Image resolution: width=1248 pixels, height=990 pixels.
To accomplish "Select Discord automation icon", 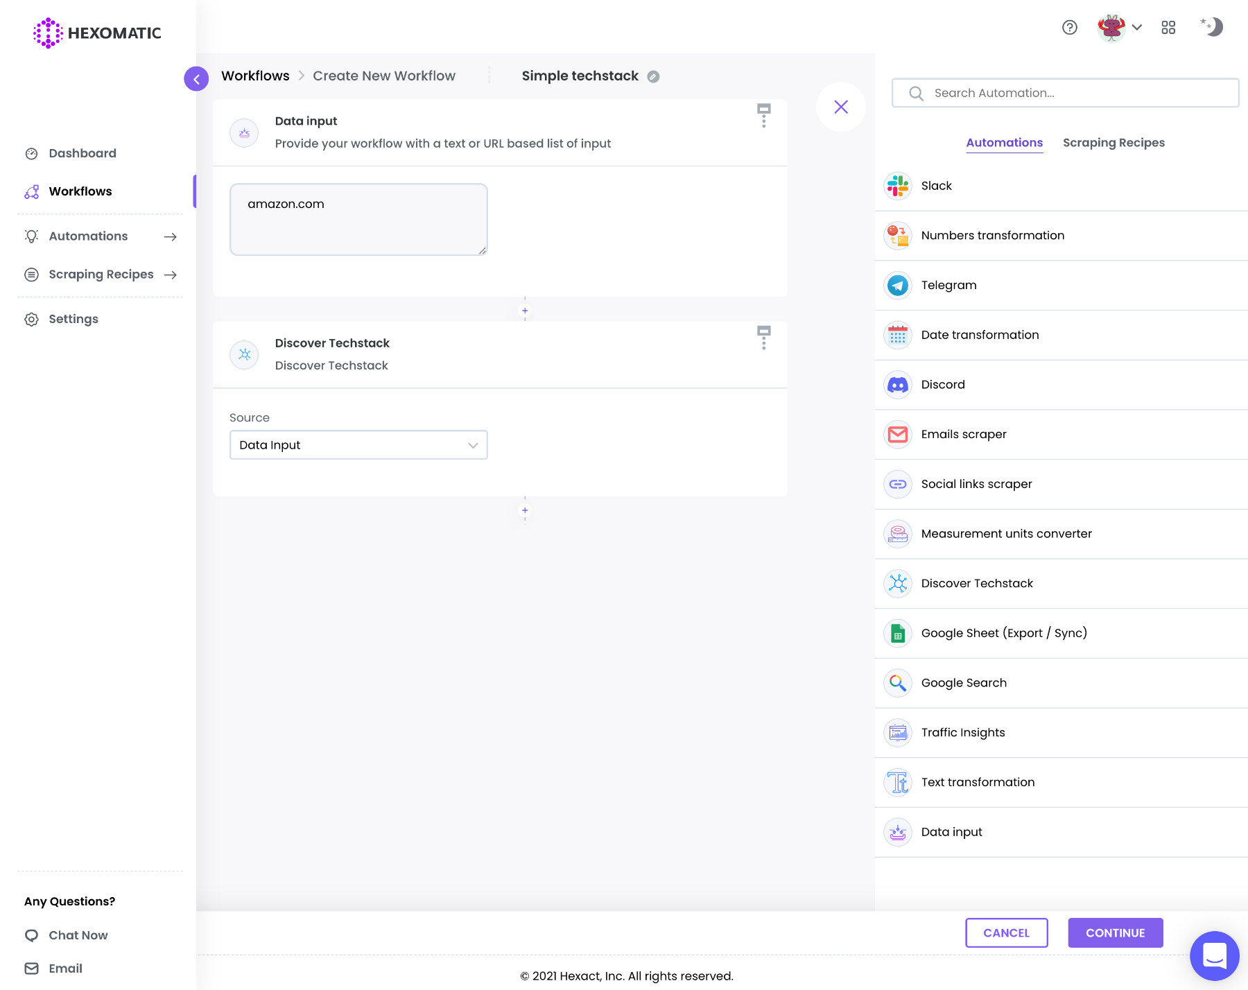I will (x=898, y=385).
